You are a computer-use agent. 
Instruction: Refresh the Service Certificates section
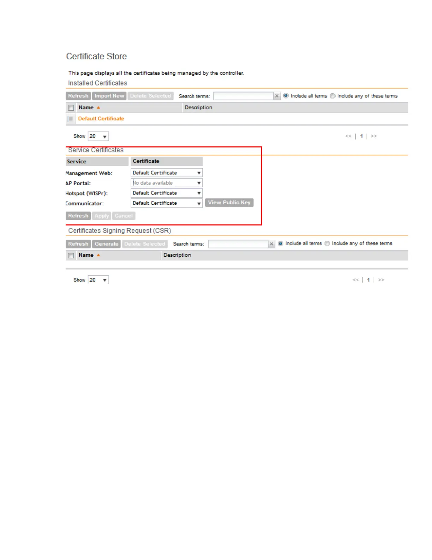click(78, 216)
